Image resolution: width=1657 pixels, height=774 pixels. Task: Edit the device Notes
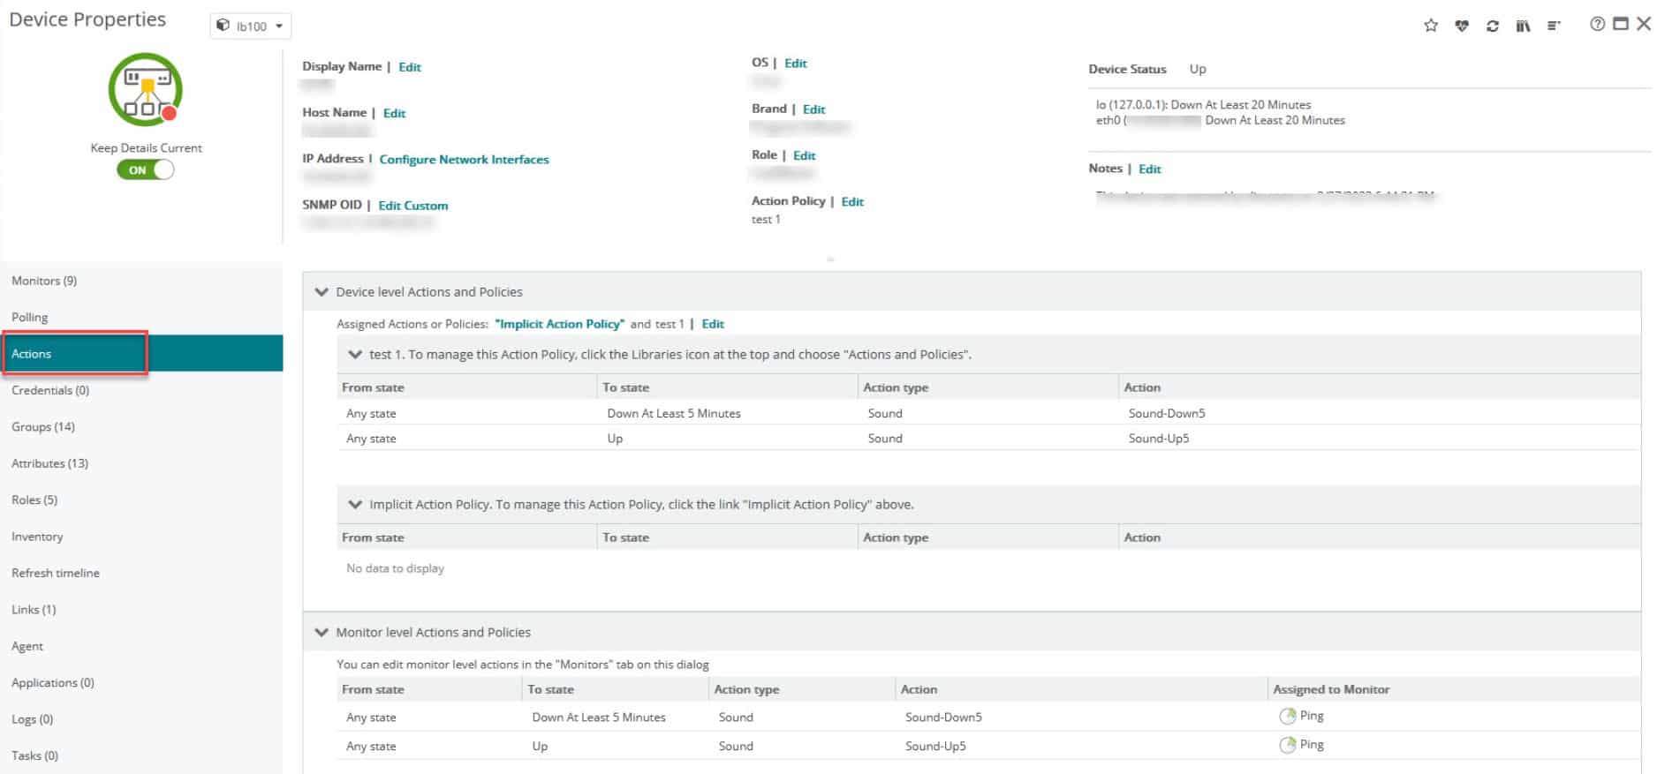pos(1150,169)
